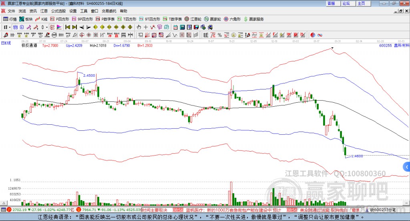Select the hand pan tool
Screen dimensions: 410x221
(x=139, y=27)
